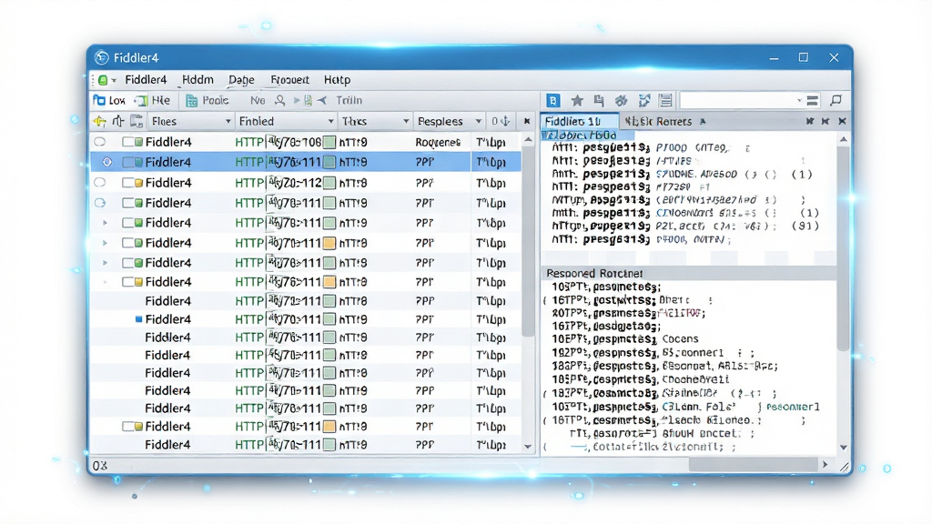Click the response panel scrollbar down arrow

point(844,448)
